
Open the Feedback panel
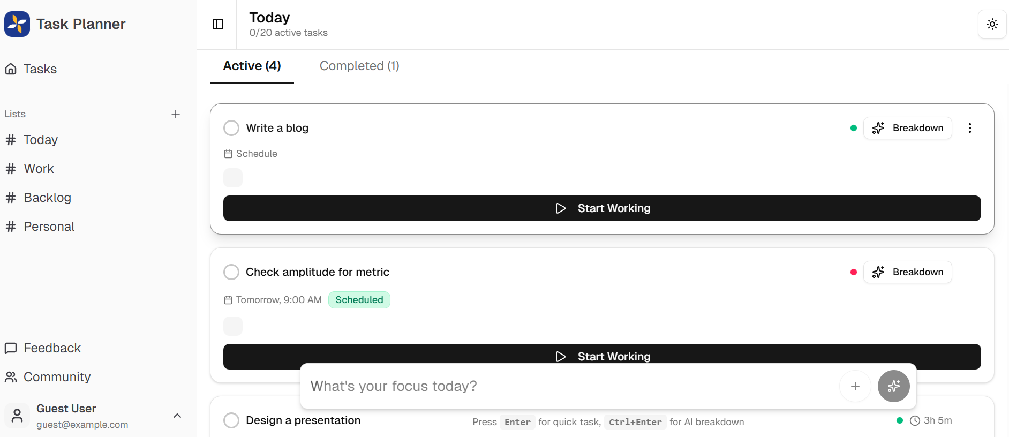click(x=52, y=348)
